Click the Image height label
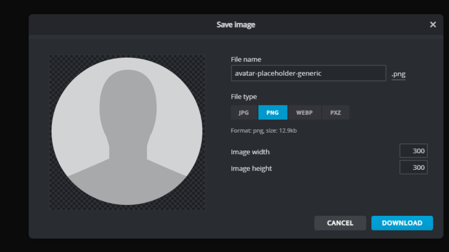The width and height of the screenshot is (449, 252). 251,168
